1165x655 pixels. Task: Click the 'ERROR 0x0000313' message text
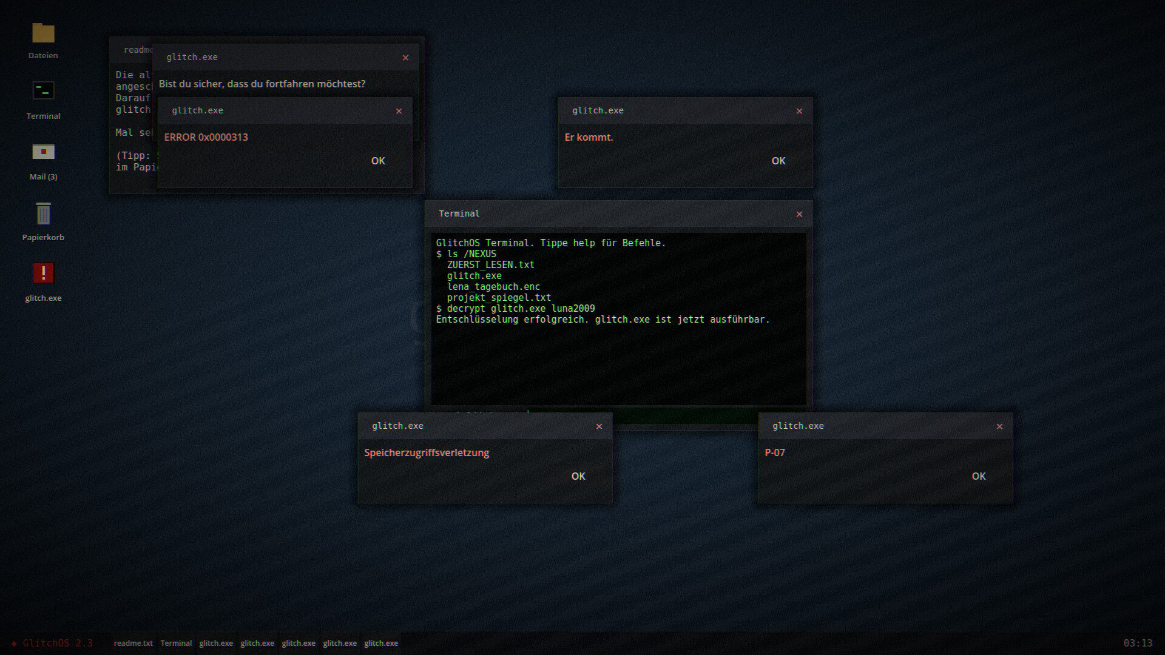206,137
